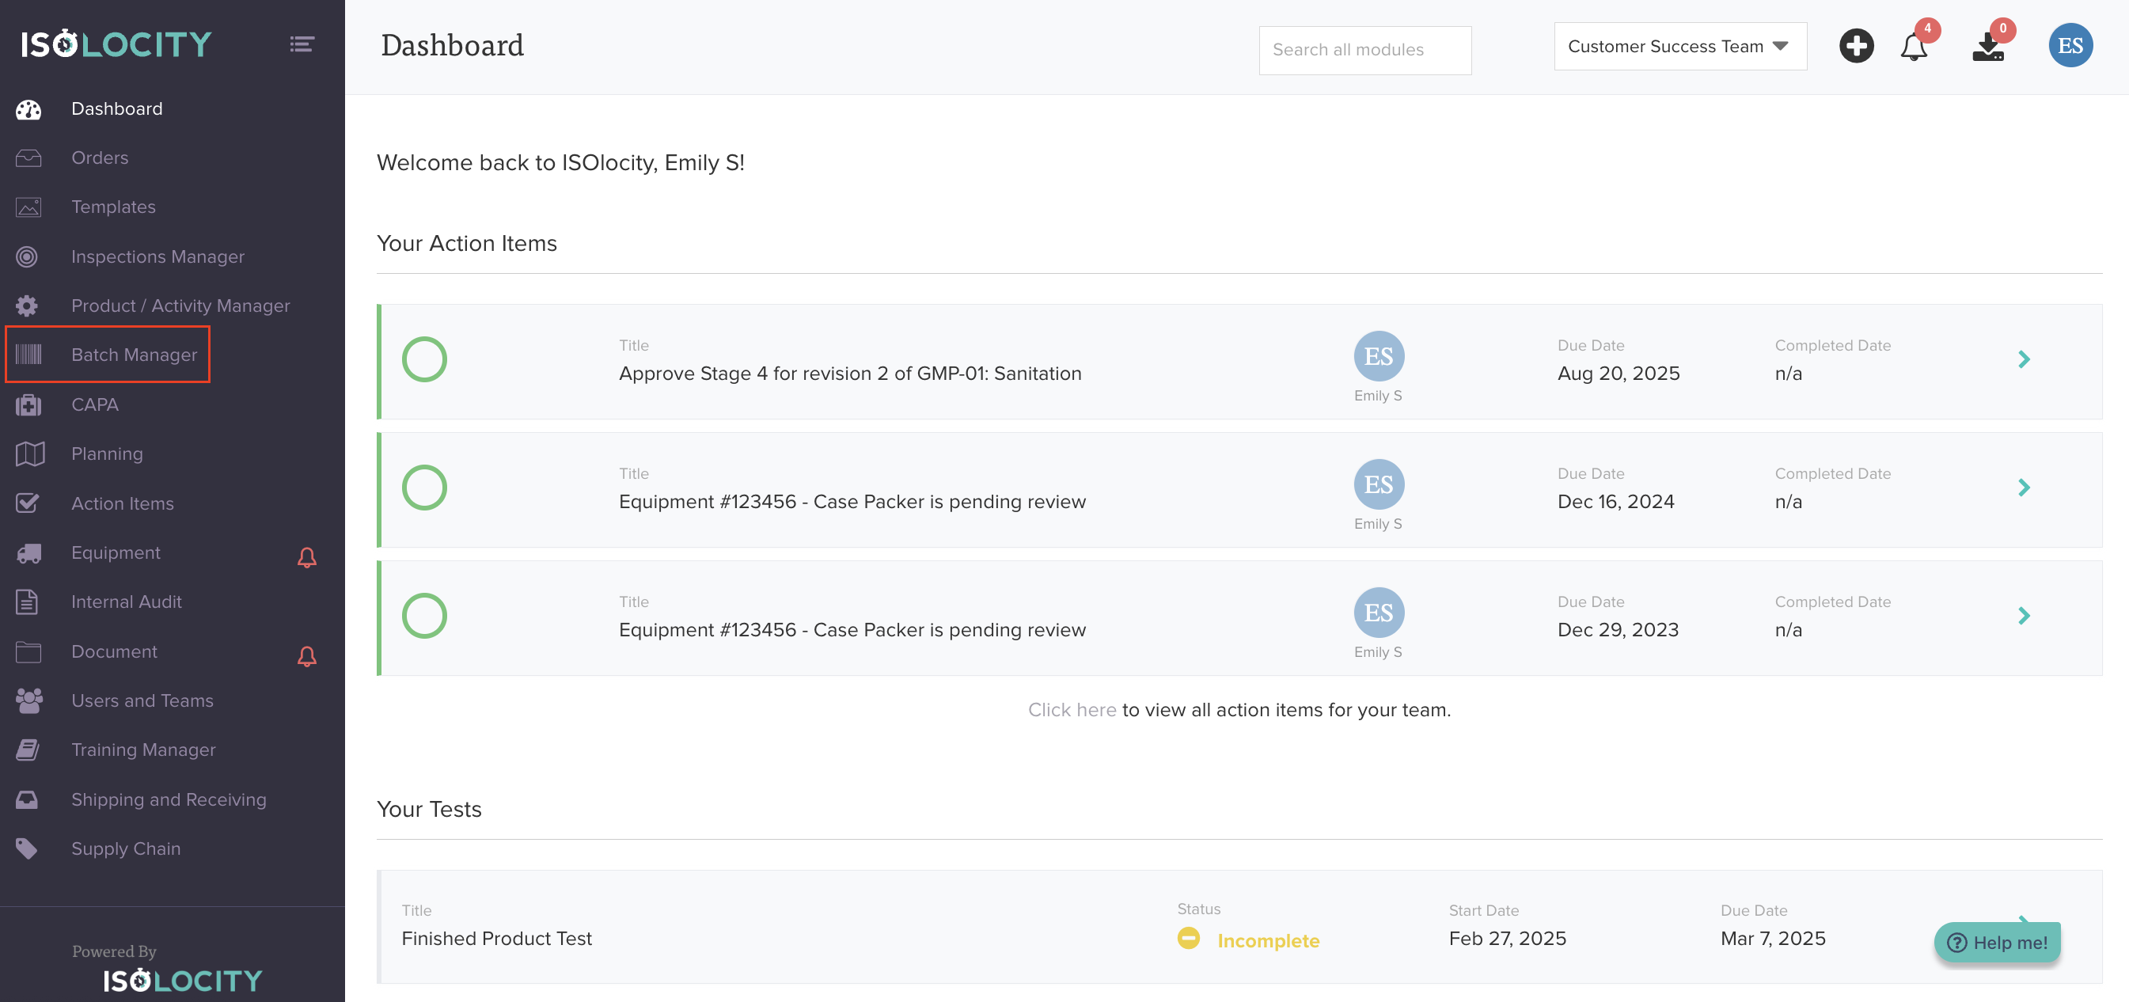Open the ES user profile avatar
The width and height of the screenshot is (2129, 1002).
(x=2070, y=45)
